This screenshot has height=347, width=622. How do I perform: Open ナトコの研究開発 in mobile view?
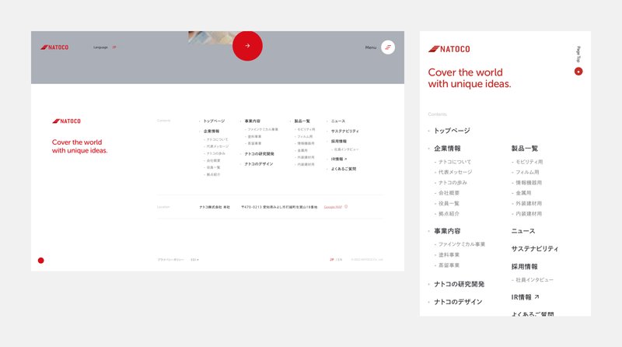click(459, 284)
